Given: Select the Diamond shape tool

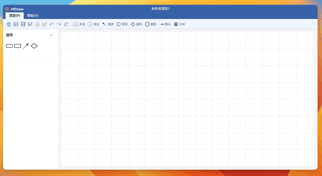Looking at the screenshot, I should click(x=137, y=24).
